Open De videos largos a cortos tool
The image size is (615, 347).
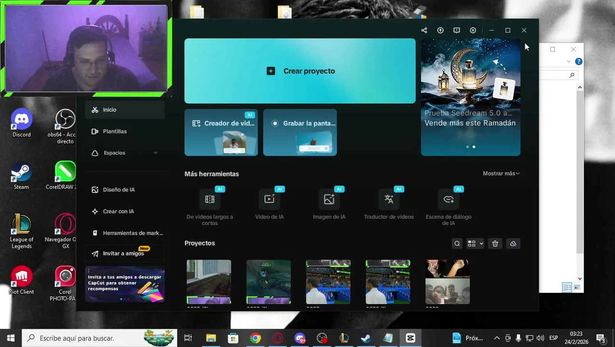(210, 207)
